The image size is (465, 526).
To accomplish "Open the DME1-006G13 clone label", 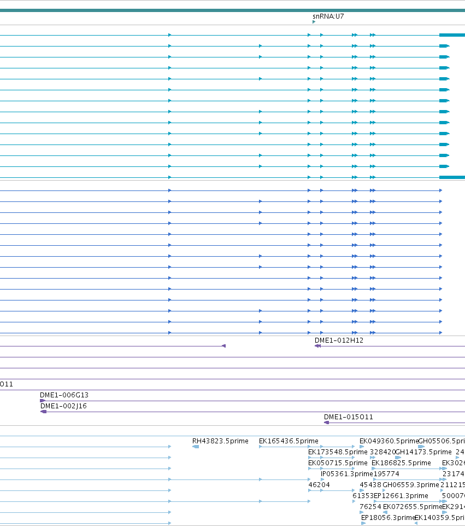I will pos(64,395).
